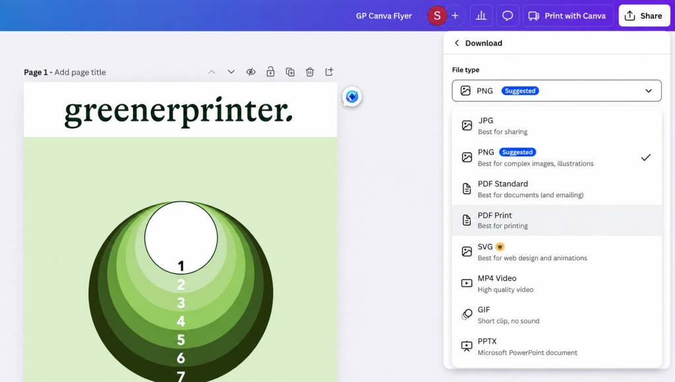Click the Print with Canva button

coord(568,16)
